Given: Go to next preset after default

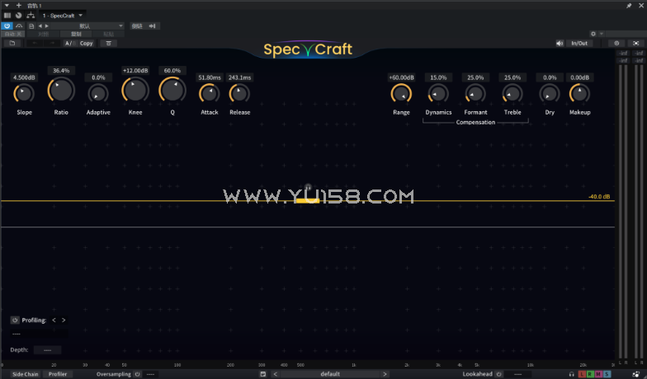Looking at the screenshot, I should click(385, 374).
